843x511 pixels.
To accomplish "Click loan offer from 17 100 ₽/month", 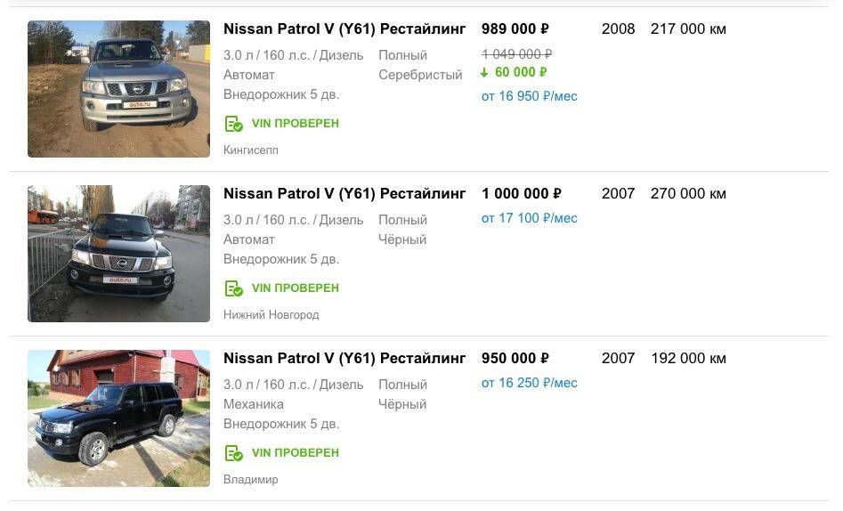I will pos(529,218).
